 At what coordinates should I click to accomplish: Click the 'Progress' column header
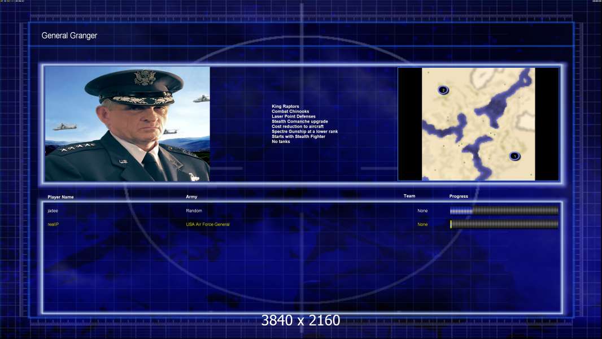(459, 196)
